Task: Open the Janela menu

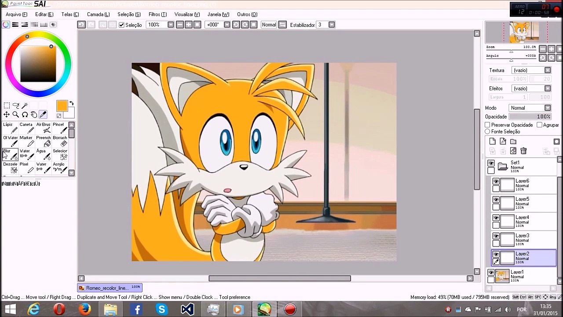Action: [218, 15]
